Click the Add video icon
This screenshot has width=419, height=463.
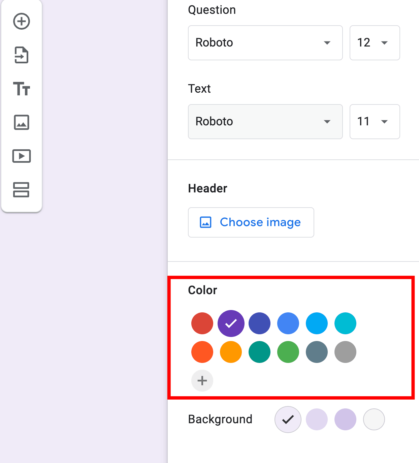pos(21,156)
